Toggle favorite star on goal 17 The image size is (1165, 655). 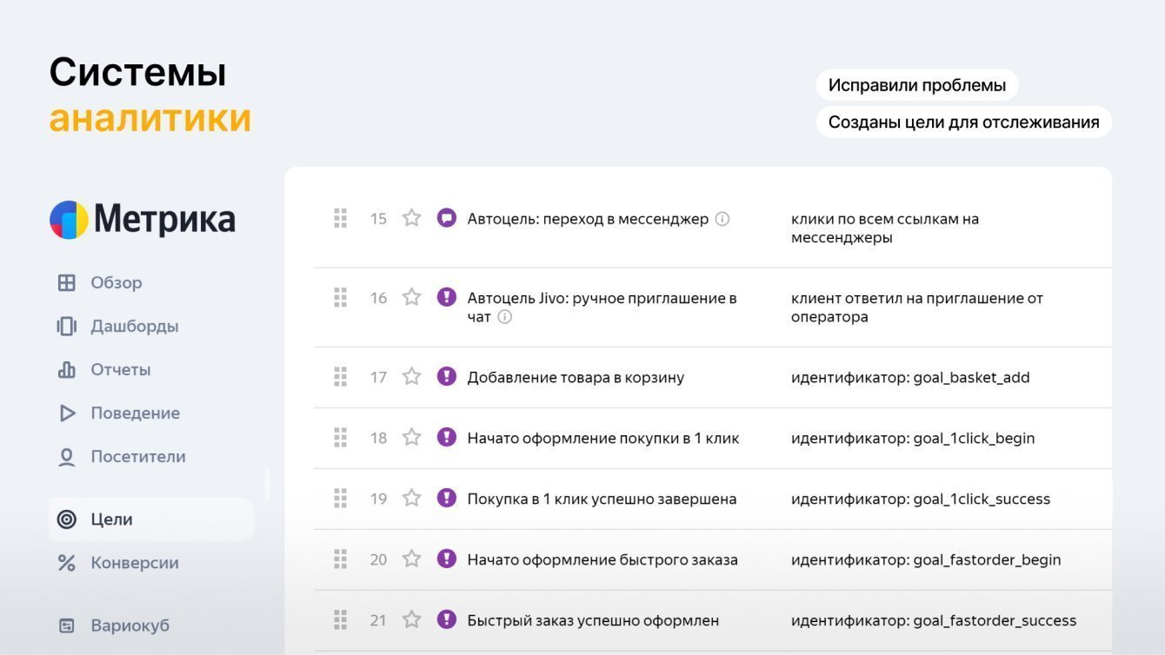click(412, 376)
